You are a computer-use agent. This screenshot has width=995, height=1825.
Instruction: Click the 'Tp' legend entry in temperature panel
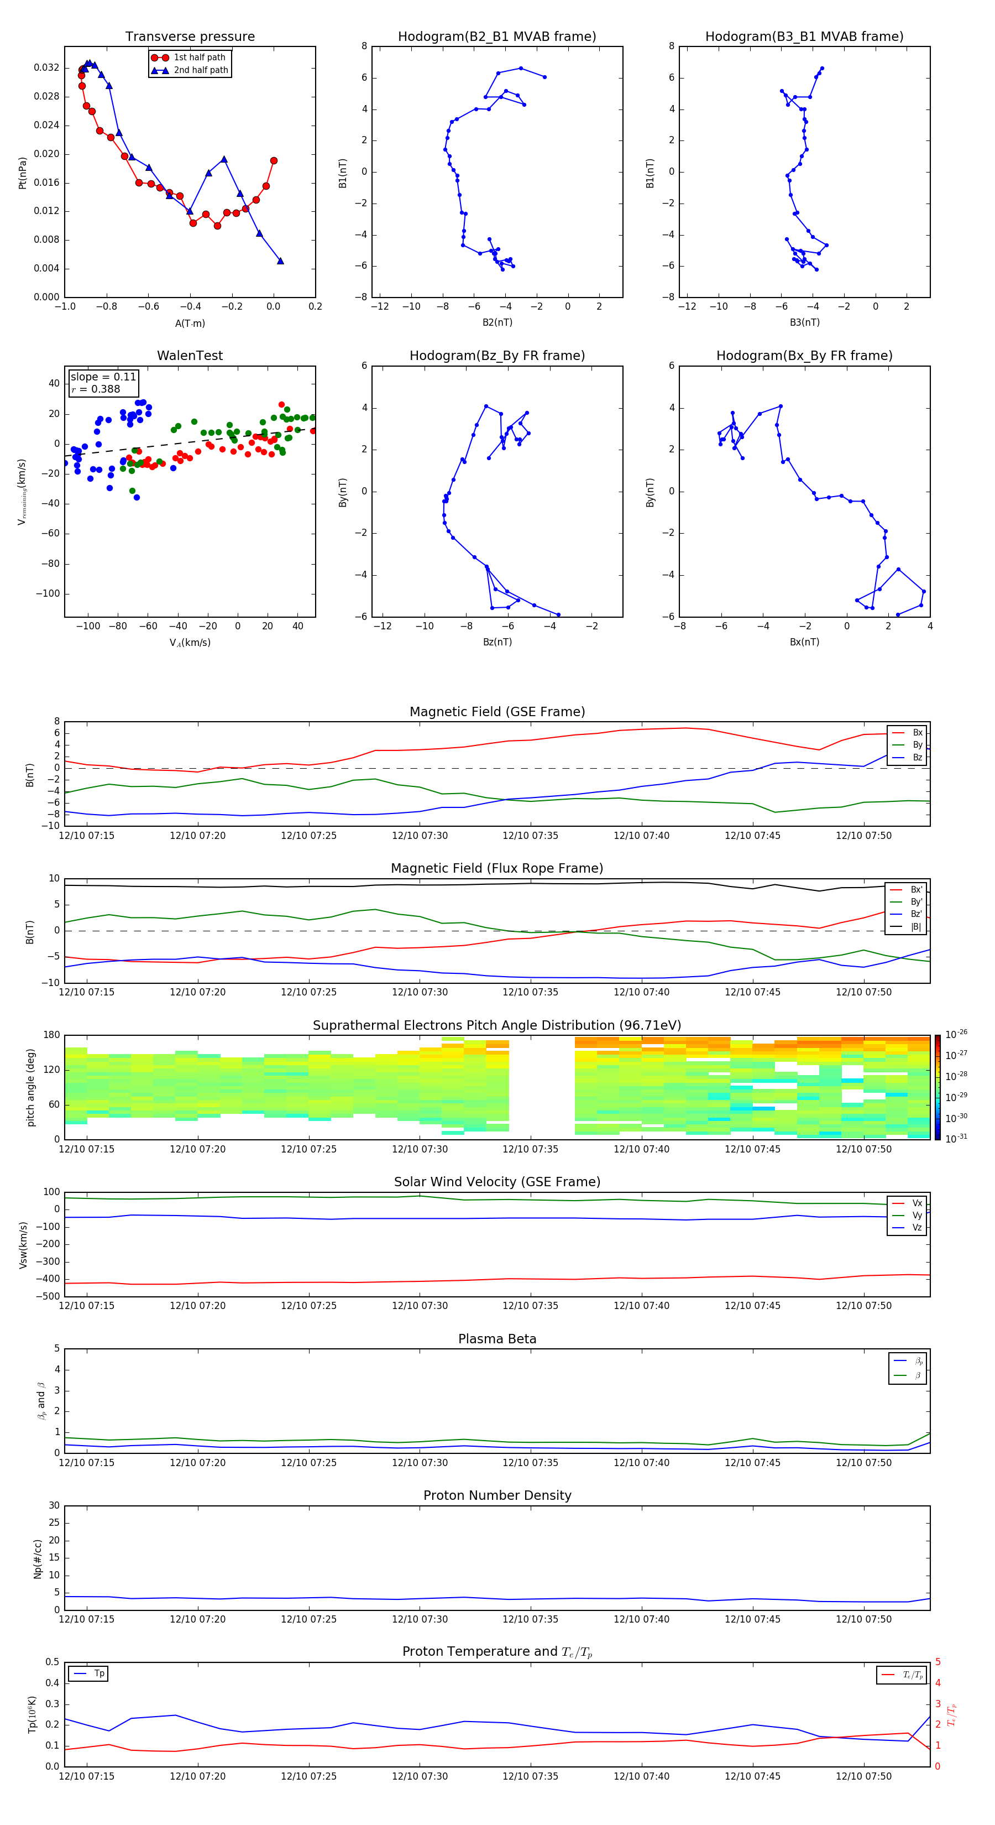[x=88, y=1673]
